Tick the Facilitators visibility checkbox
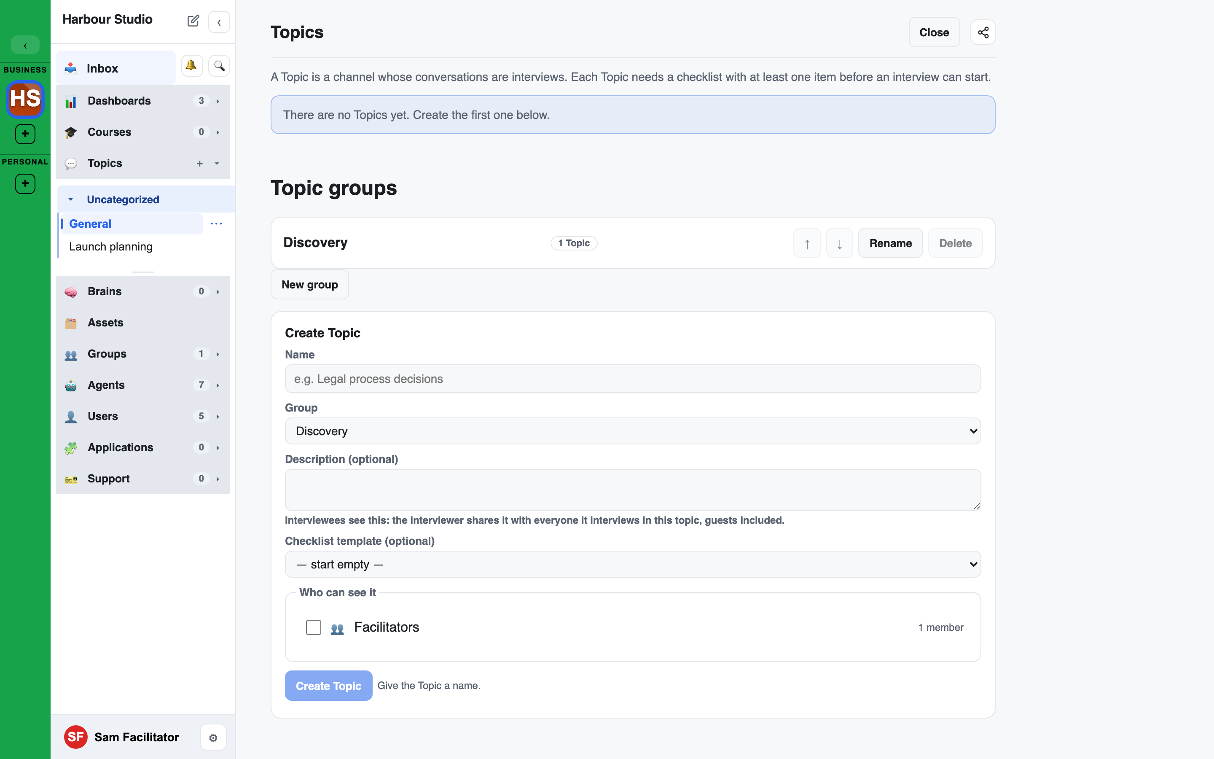 click(314, 627)
